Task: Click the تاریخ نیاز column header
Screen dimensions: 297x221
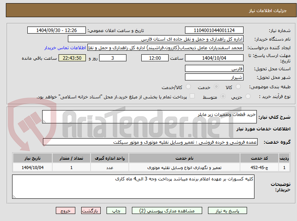Action: coord(32,158)
